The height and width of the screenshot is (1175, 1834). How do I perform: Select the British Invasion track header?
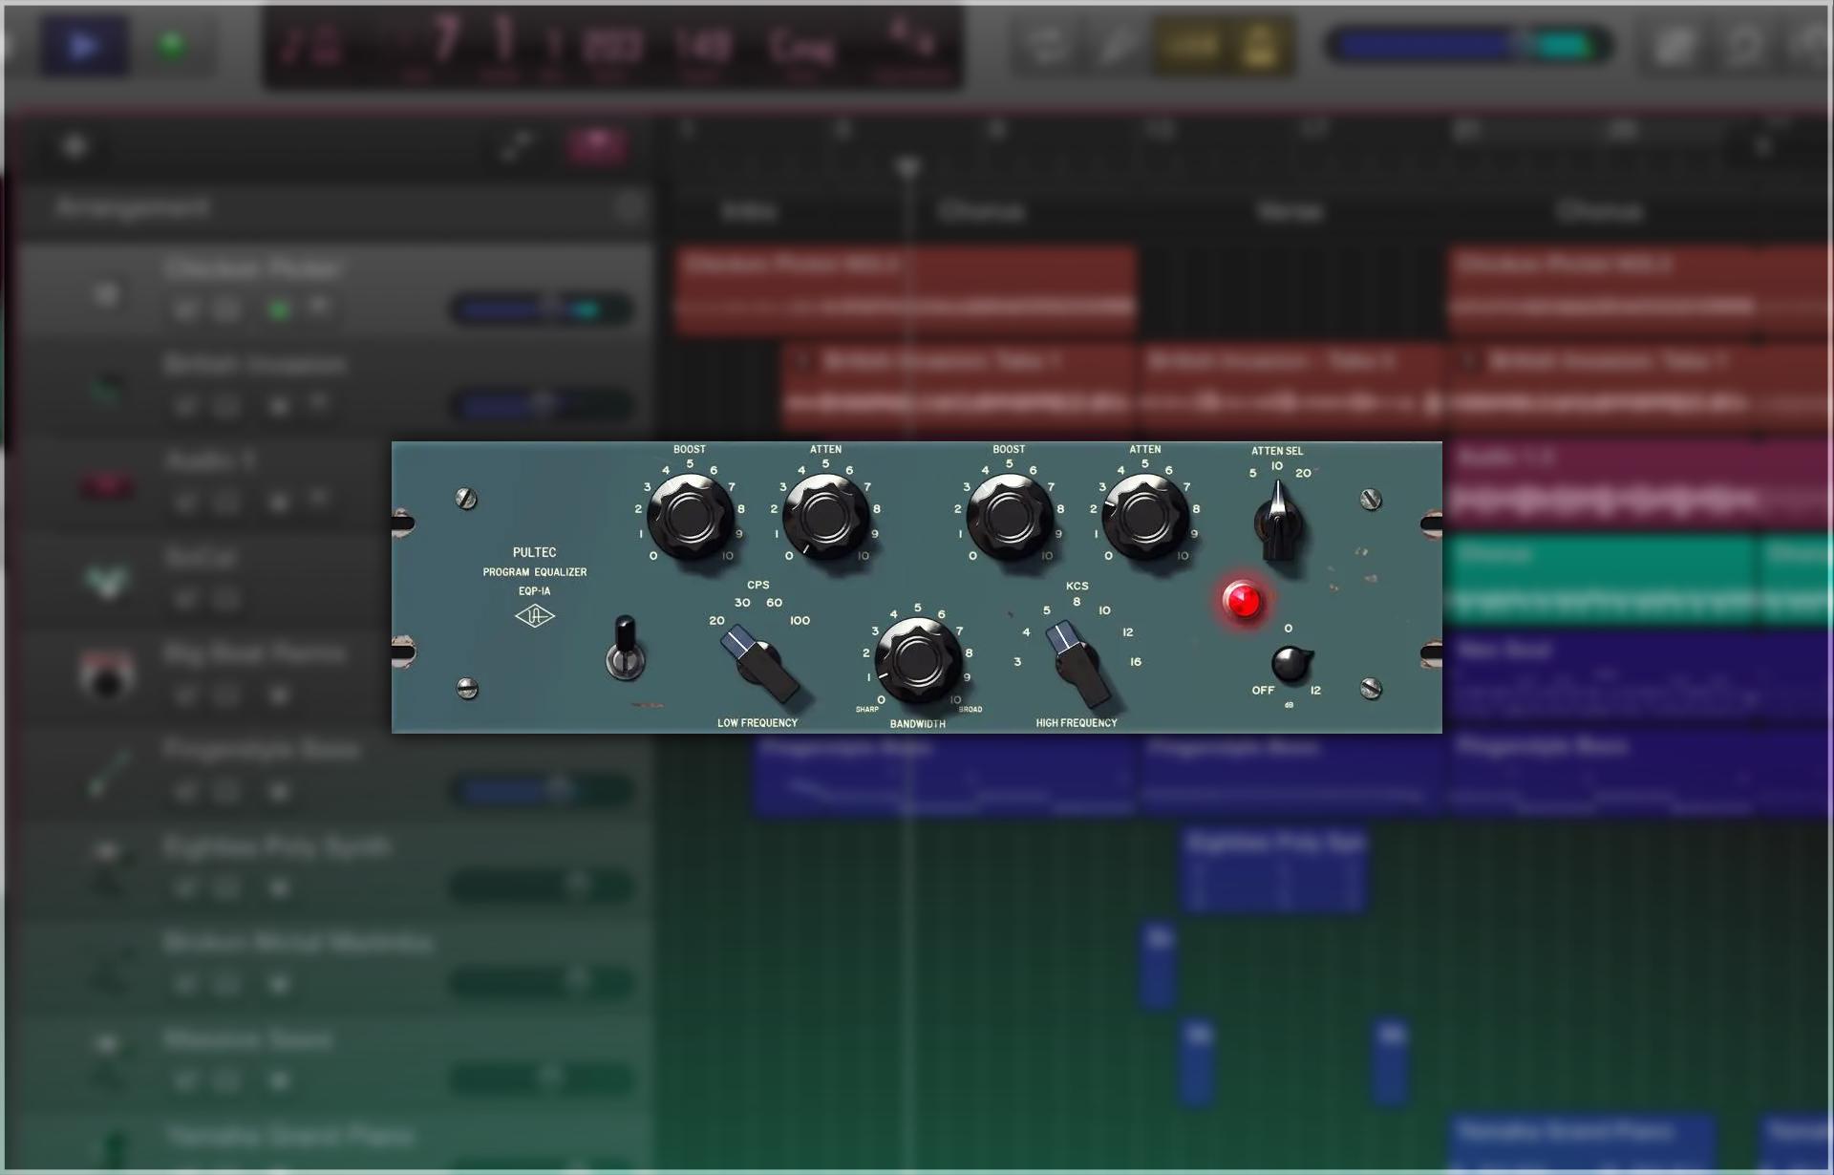(x=334, y=386)
